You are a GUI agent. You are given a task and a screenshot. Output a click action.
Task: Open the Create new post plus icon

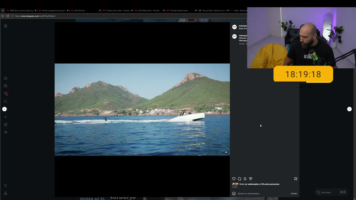pos(5,117)
